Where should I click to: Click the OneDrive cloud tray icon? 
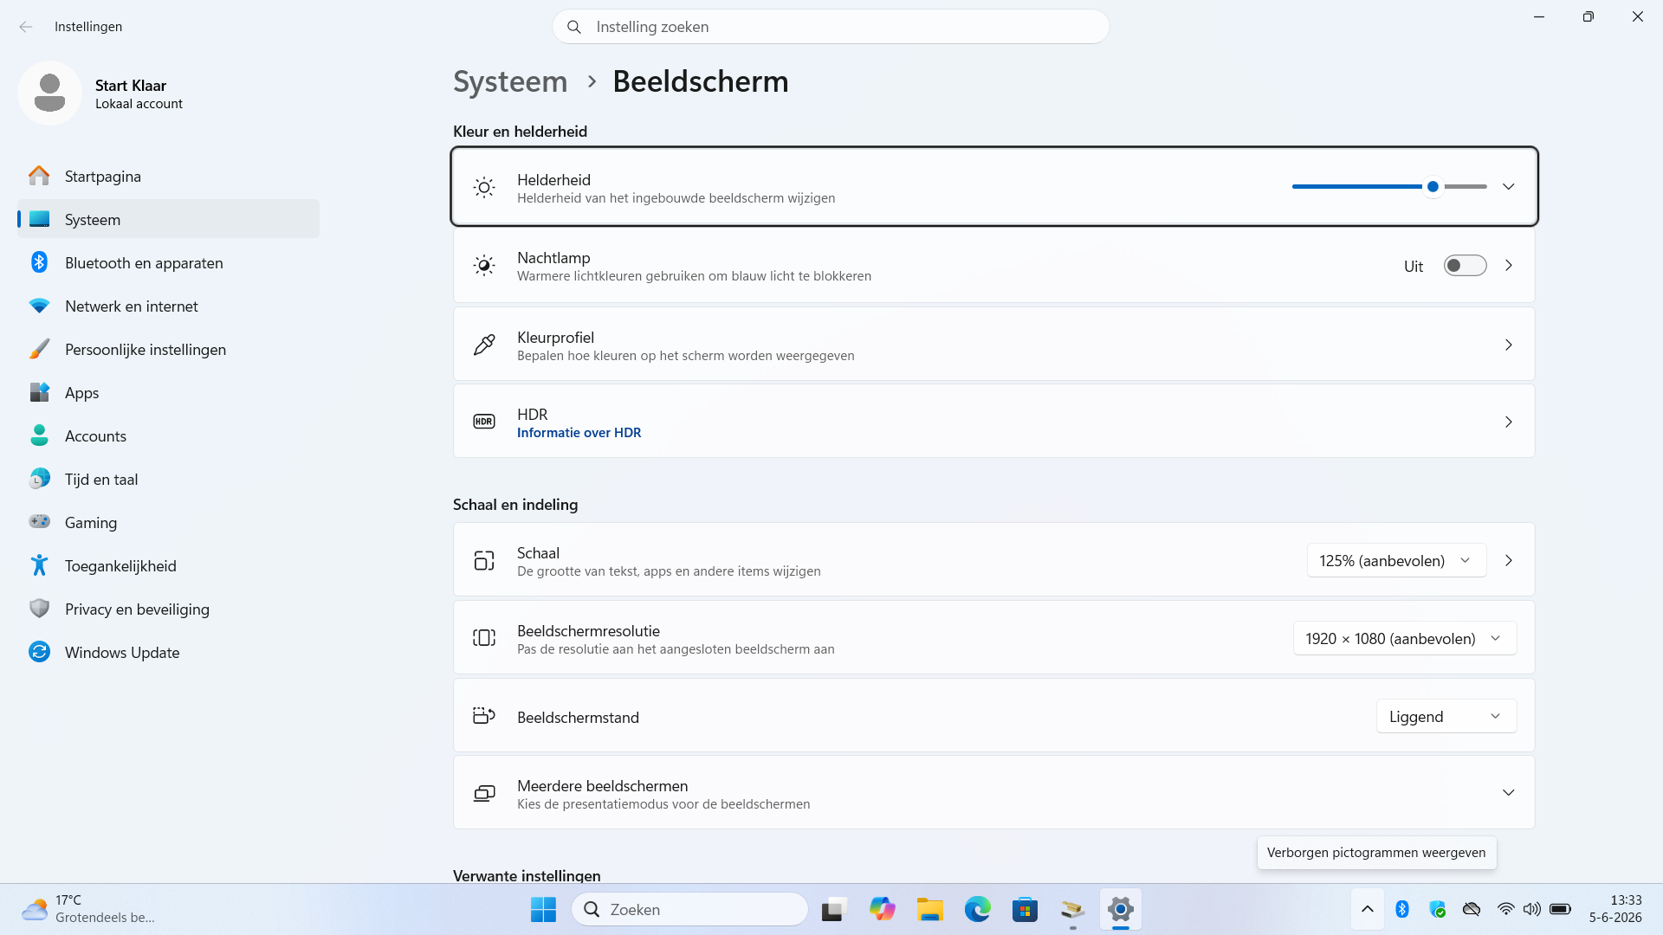1472,909
